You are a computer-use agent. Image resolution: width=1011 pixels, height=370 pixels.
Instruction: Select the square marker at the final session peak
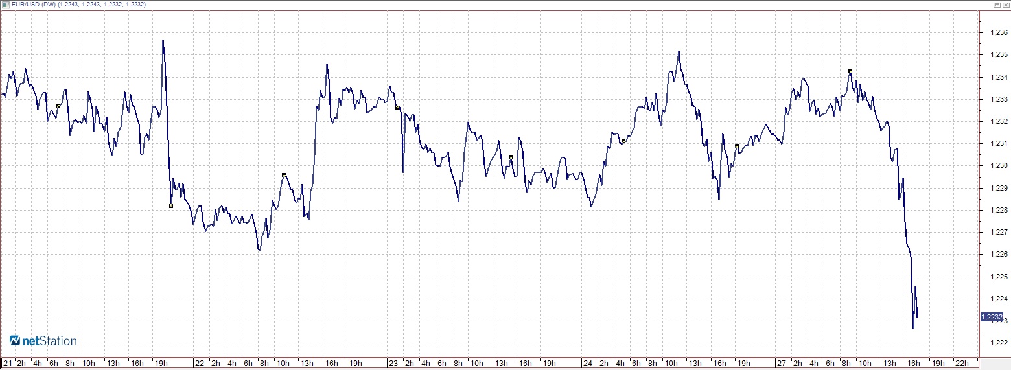click(x=850, y=71)
